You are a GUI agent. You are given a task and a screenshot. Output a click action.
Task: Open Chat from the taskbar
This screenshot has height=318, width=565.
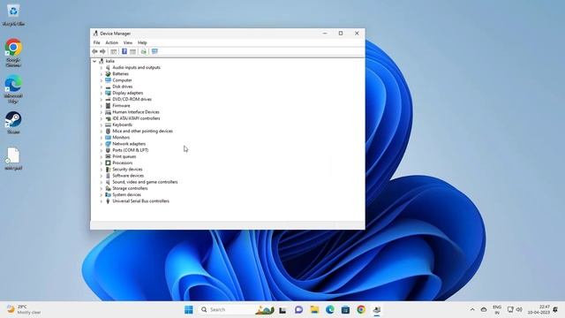pos(298,310)
